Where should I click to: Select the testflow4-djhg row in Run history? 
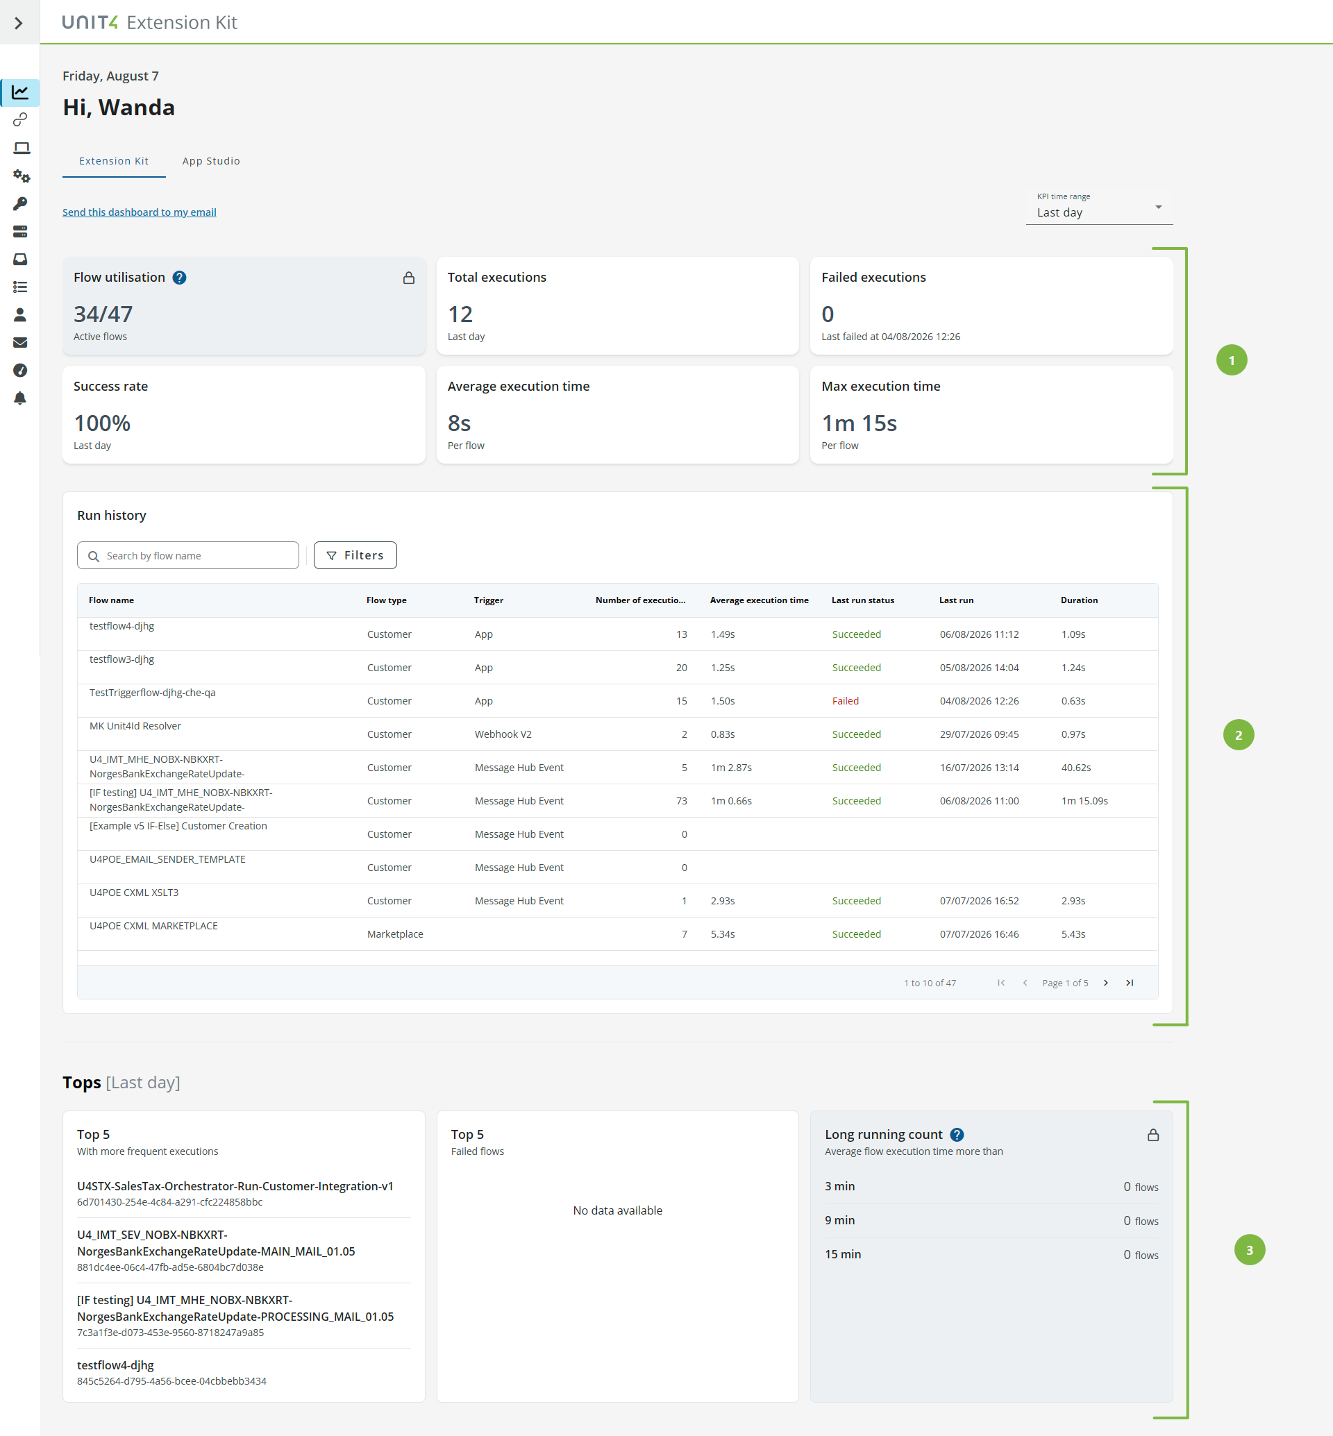[617, 634]
